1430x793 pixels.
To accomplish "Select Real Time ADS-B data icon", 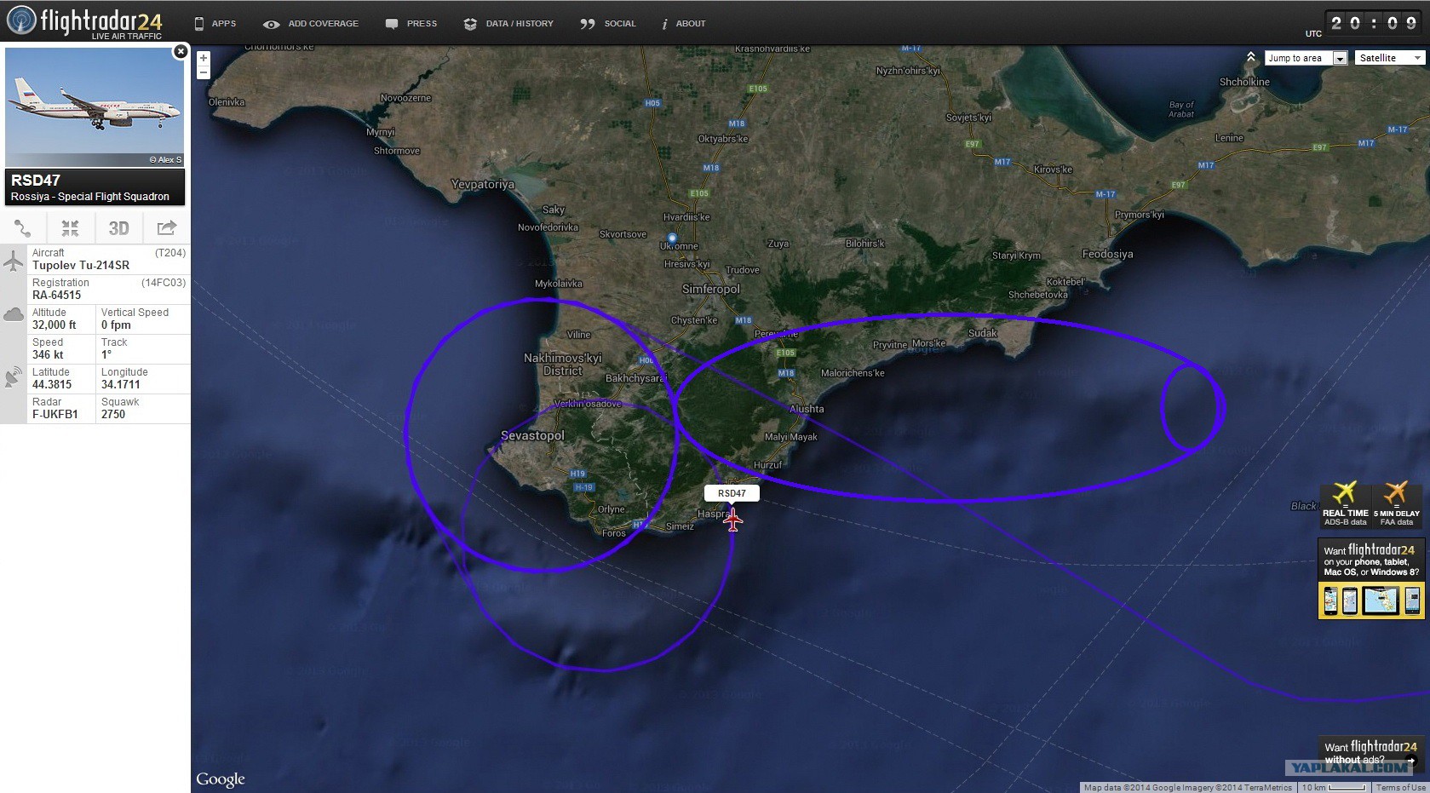I will coord(1345,504).
